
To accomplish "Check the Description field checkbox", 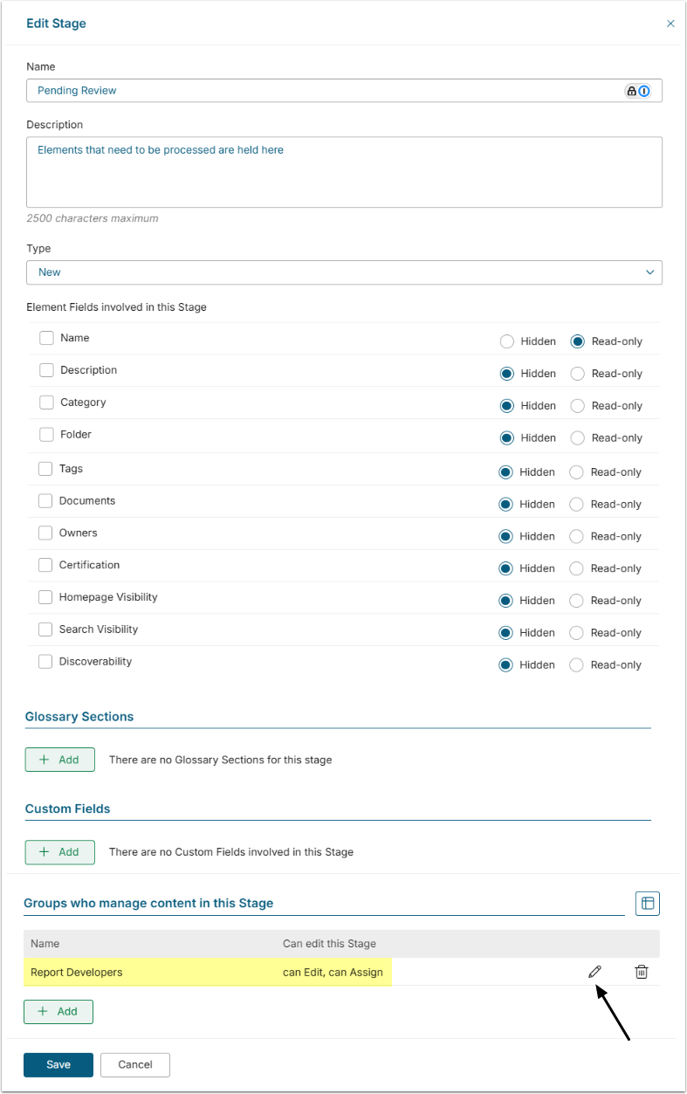I will pos(47,370).
